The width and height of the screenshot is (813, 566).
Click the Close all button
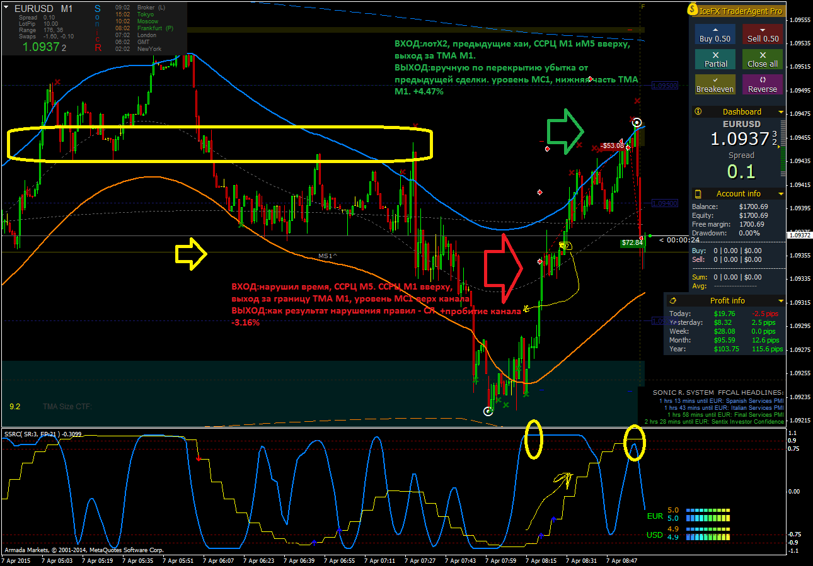(x=763, y=59)
